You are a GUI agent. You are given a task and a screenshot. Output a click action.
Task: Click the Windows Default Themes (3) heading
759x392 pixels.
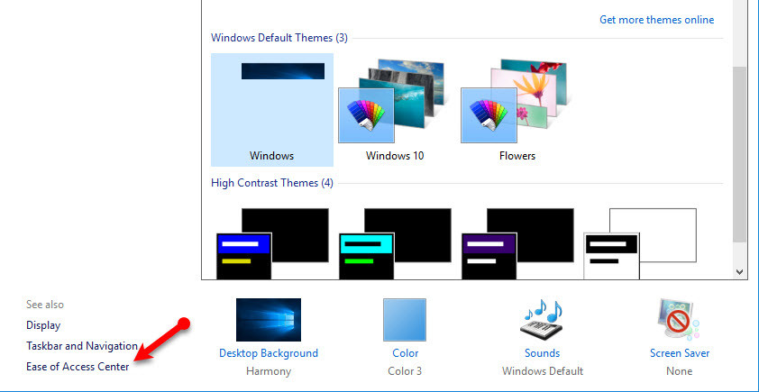coord(279,38)
